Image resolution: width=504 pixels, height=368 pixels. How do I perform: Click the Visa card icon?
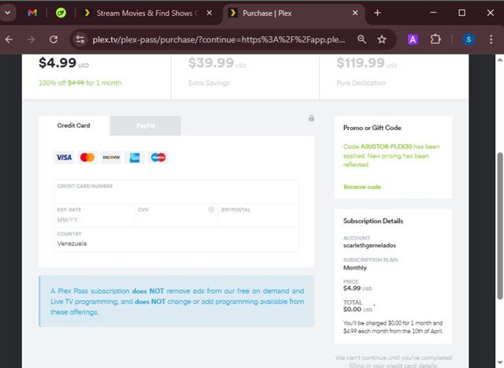[x=64, y=158]
